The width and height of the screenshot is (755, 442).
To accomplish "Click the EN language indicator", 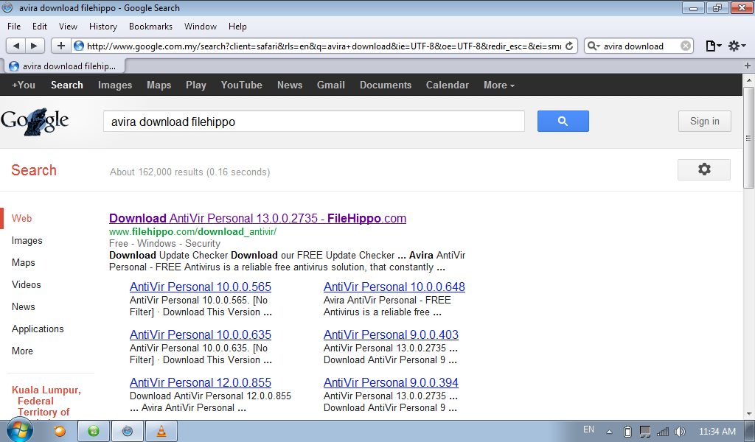I will [588, 429].
